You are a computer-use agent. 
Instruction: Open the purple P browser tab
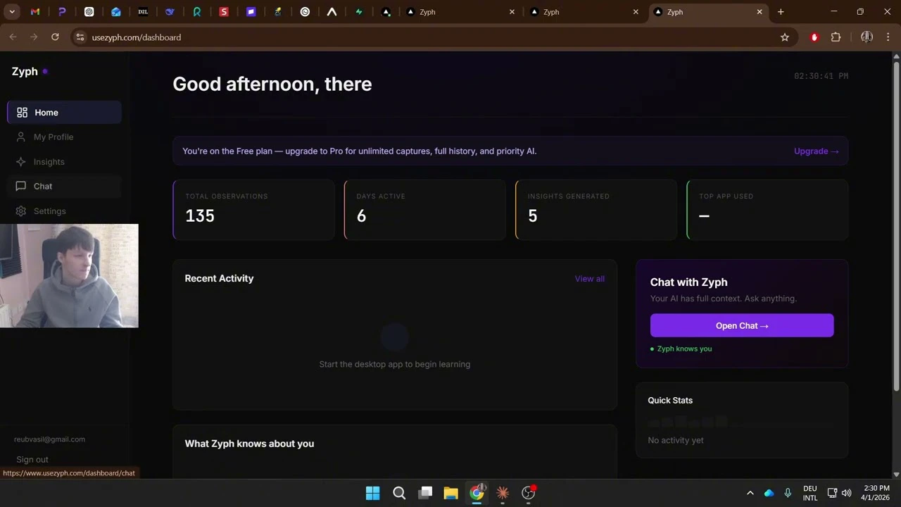coord(62,12)
